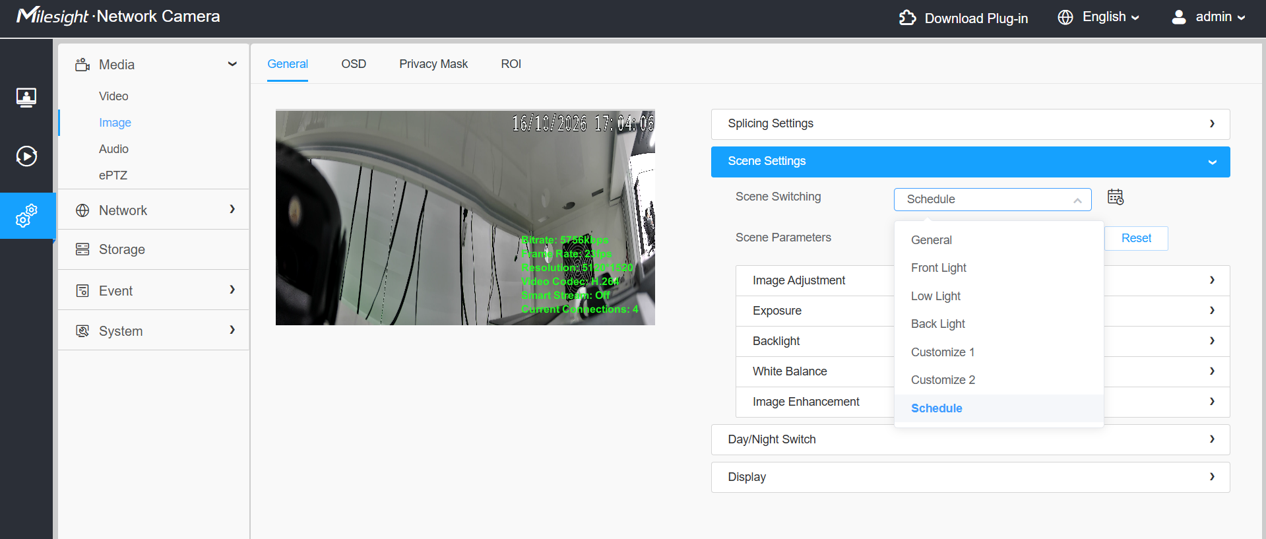The height and width of the screenshot is (539, 1266).
Task: Open the Settings gears icon in sidebar
Action: [26, 216]
